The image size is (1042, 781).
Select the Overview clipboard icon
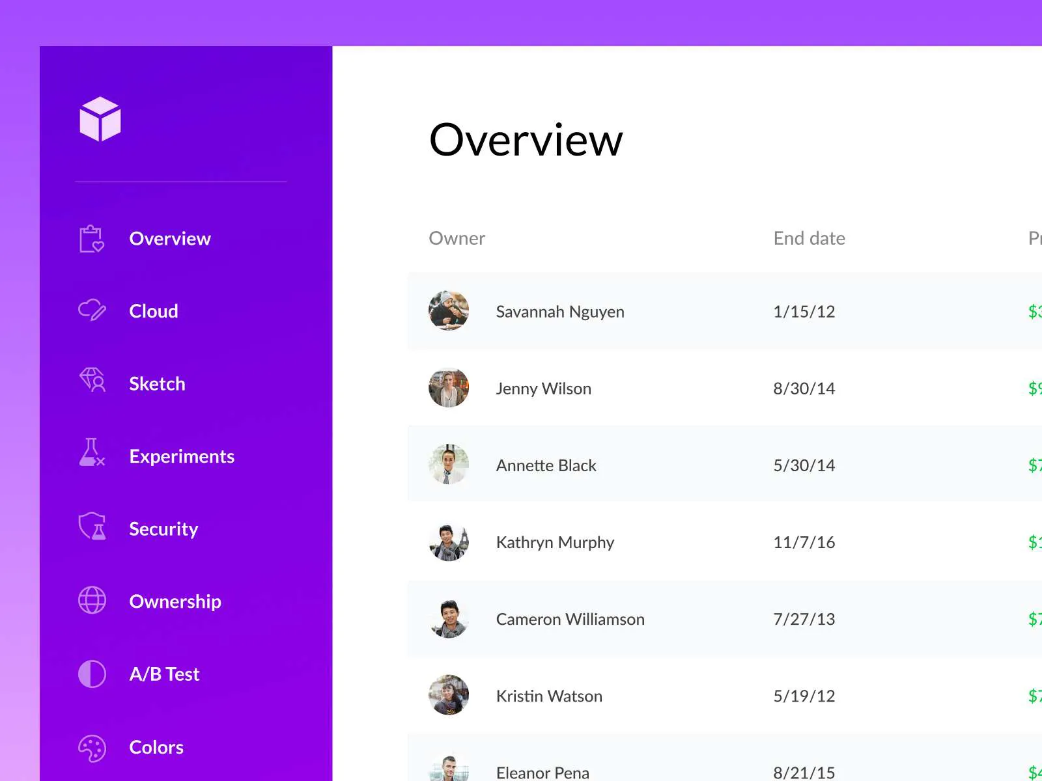click(x=91, y=238)
